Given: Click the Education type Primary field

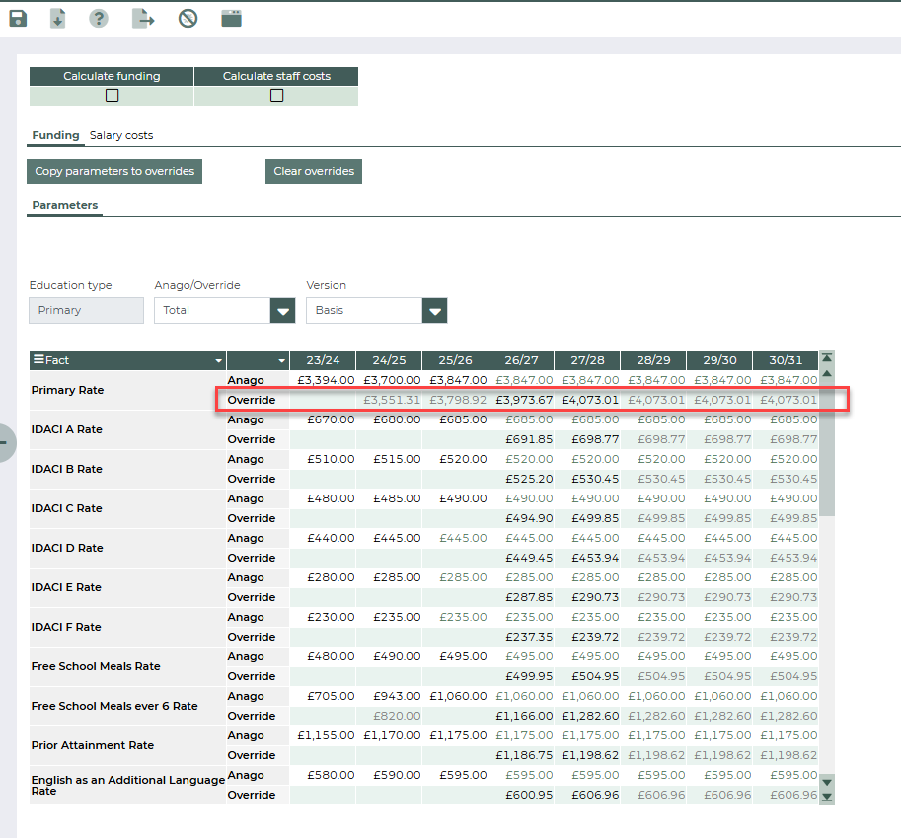Looking at the screenshot, I should pos(86,310).
